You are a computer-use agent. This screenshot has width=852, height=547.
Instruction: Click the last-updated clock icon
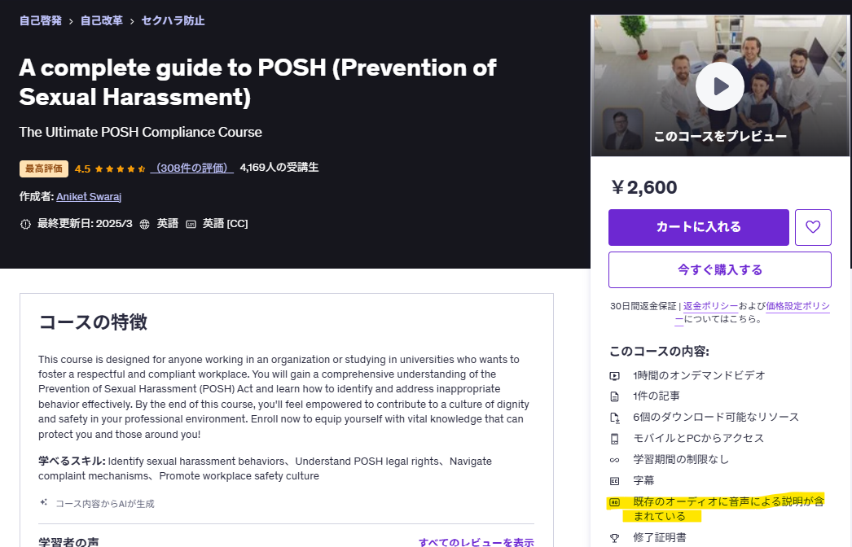(x=25, y=224)
